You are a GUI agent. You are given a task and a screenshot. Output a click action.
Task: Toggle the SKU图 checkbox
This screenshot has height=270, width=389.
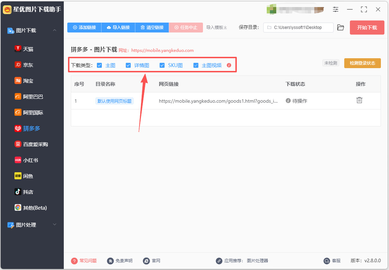pyautogui.click(x=162, y=65)
